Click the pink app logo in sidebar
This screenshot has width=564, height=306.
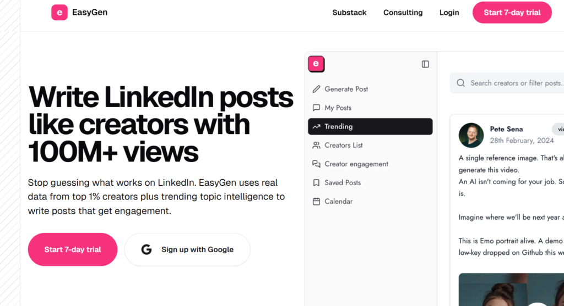click(x=316, y=64)
